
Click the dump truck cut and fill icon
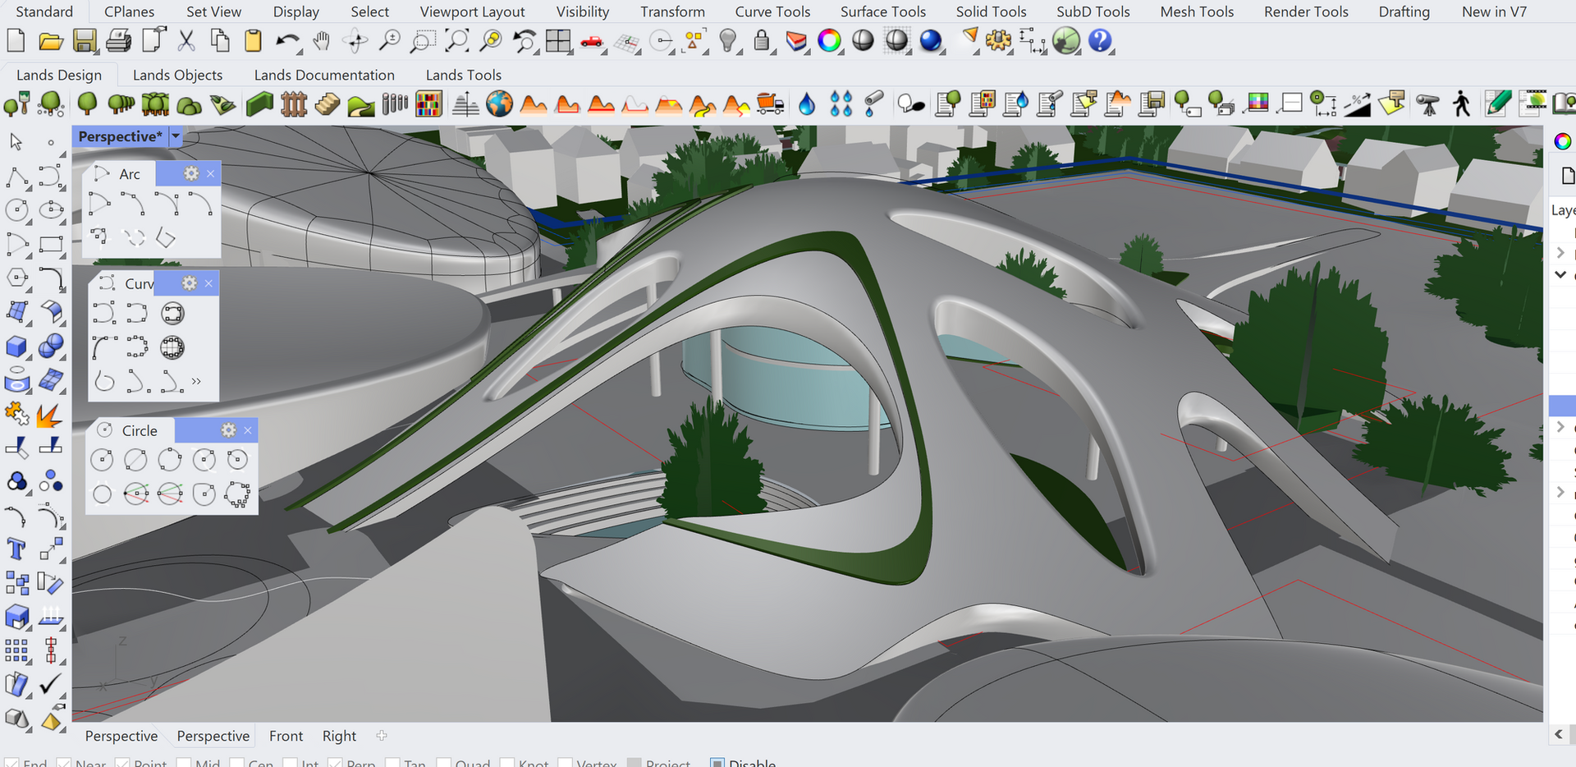coord(770,104)
